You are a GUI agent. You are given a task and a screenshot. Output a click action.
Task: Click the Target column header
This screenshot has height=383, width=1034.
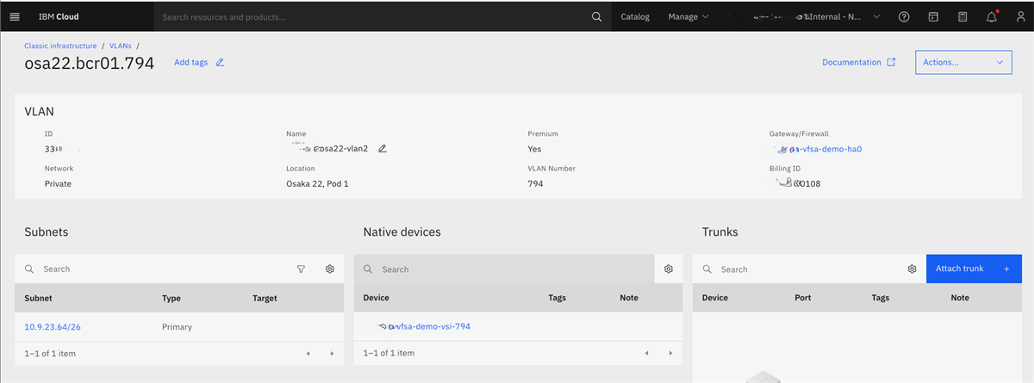[265, 298]
